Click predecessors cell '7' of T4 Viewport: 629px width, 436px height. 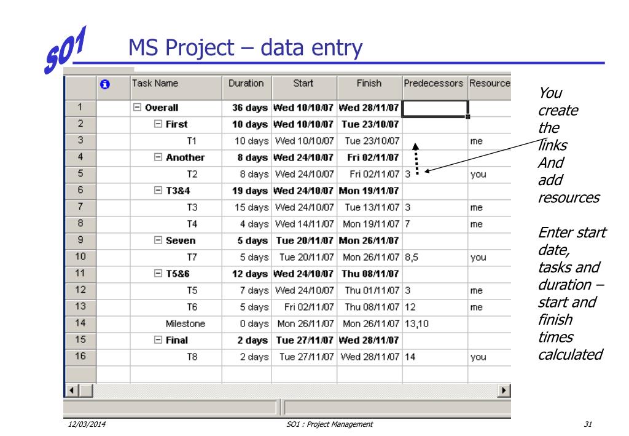[435, 224]
